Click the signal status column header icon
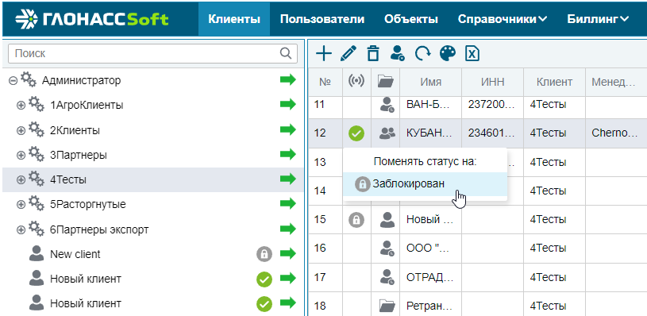 (356, 82)
